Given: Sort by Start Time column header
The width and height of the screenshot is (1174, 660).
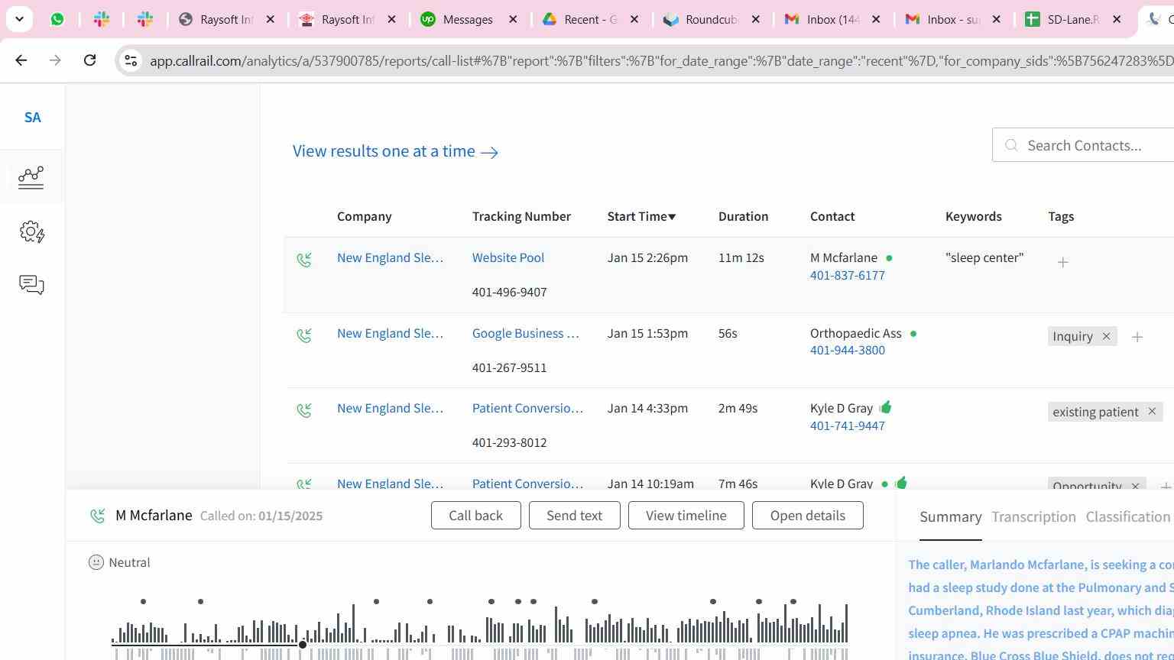Looking at the screenshot, I should click(642, 216).
